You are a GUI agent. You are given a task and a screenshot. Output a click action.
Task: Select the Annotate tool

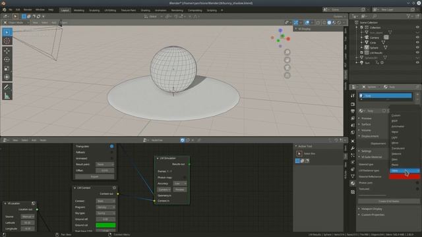[7, 87]
